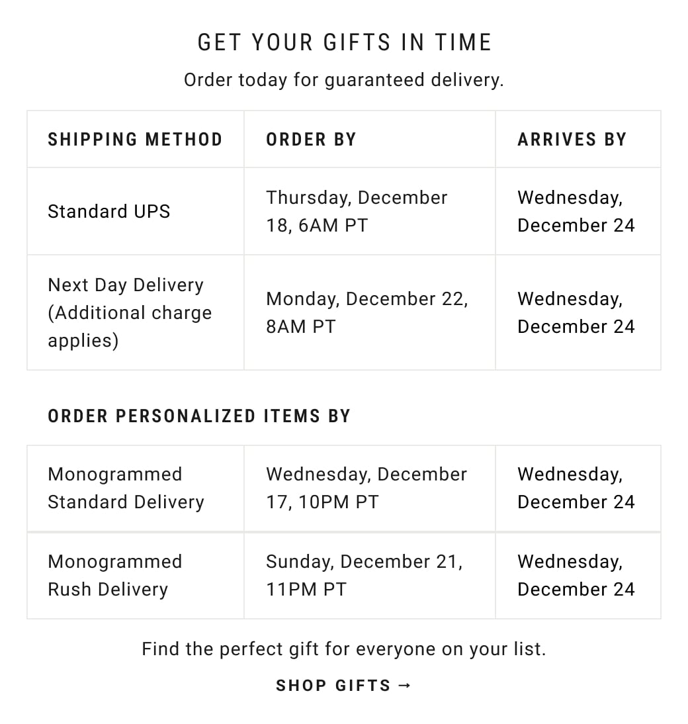Select the Monogrammed Rush Delivery cell
Screen dimensions: 688x724
pyautogui.click(x=114, y=576)
